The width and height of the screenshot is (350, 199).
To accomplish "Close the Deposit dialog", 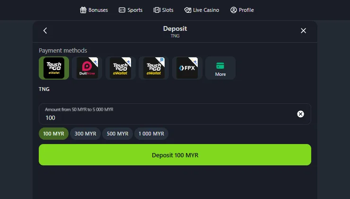I will point(303,31).
